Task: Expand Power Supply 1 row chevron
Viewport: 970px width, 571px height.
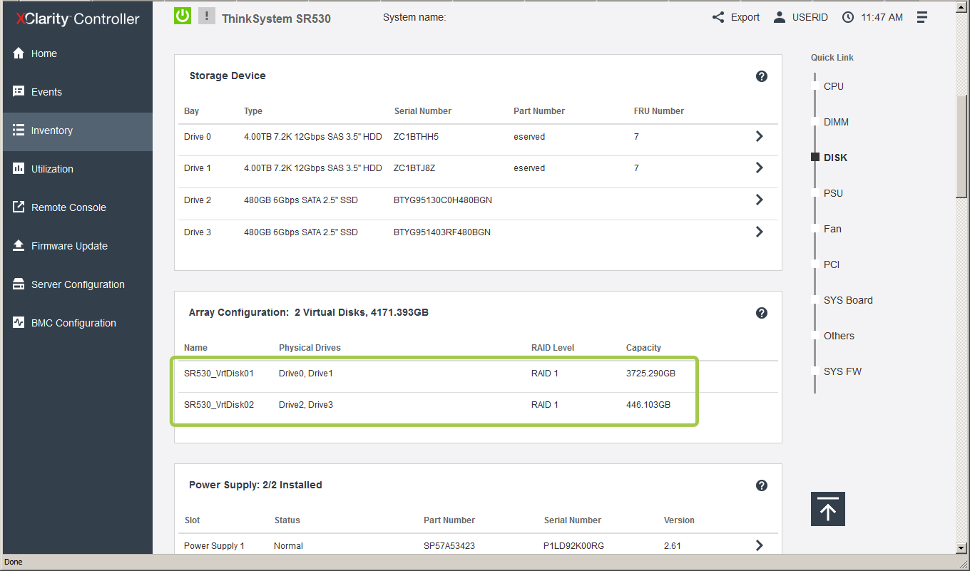Action: coord(759,545)
